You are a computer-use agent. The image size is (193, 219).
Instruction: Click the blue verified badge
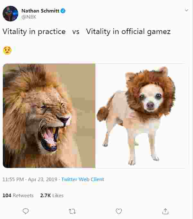(x=63, y=11)
